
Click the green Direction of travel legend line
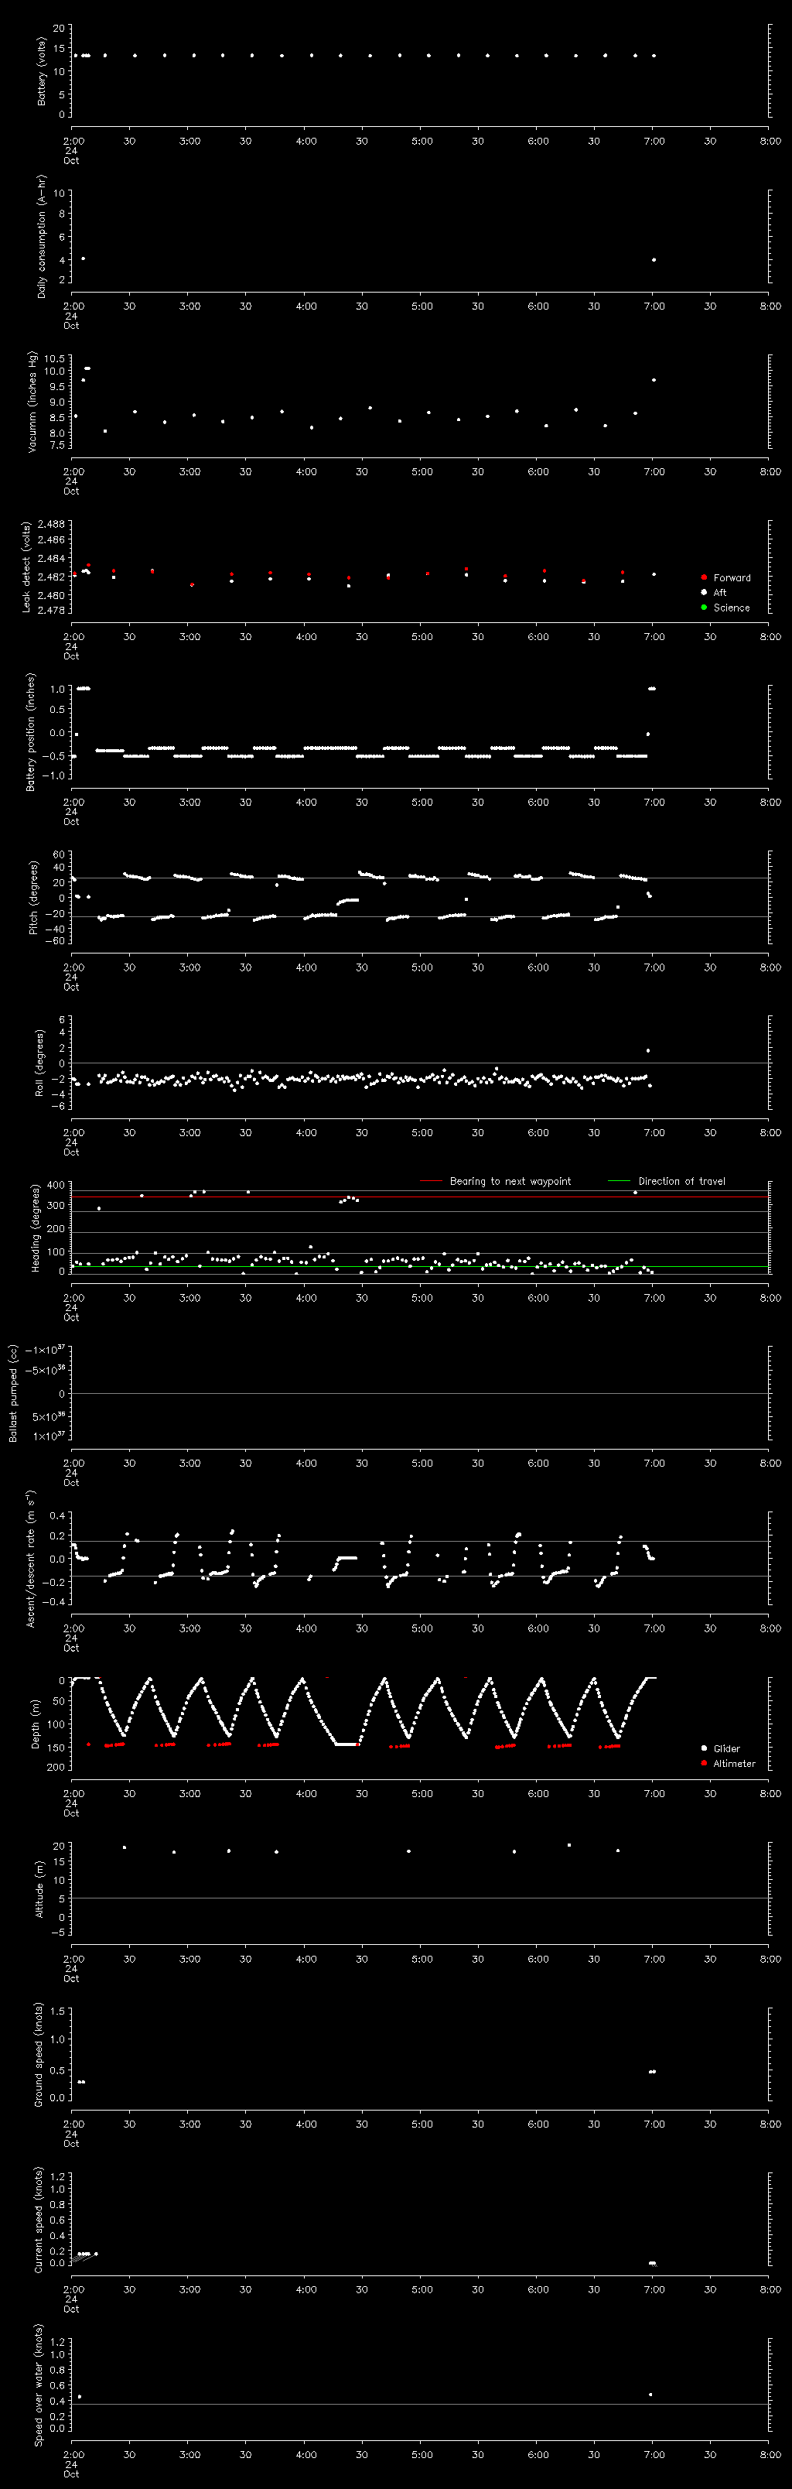(x=618, y=1181)
